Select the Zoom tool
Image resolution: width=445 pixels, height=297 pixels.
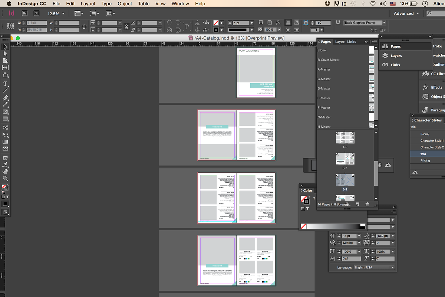coord(5,179)
